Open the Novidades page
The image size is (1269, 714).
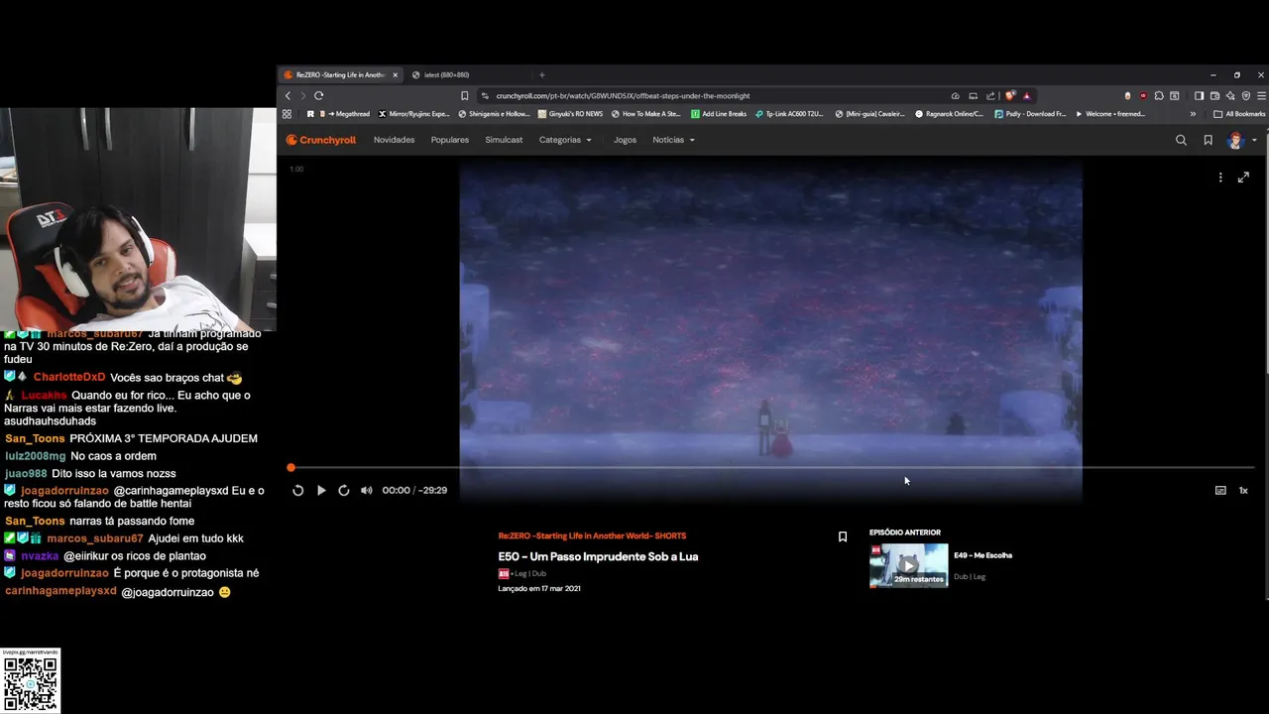coord(394,140)
